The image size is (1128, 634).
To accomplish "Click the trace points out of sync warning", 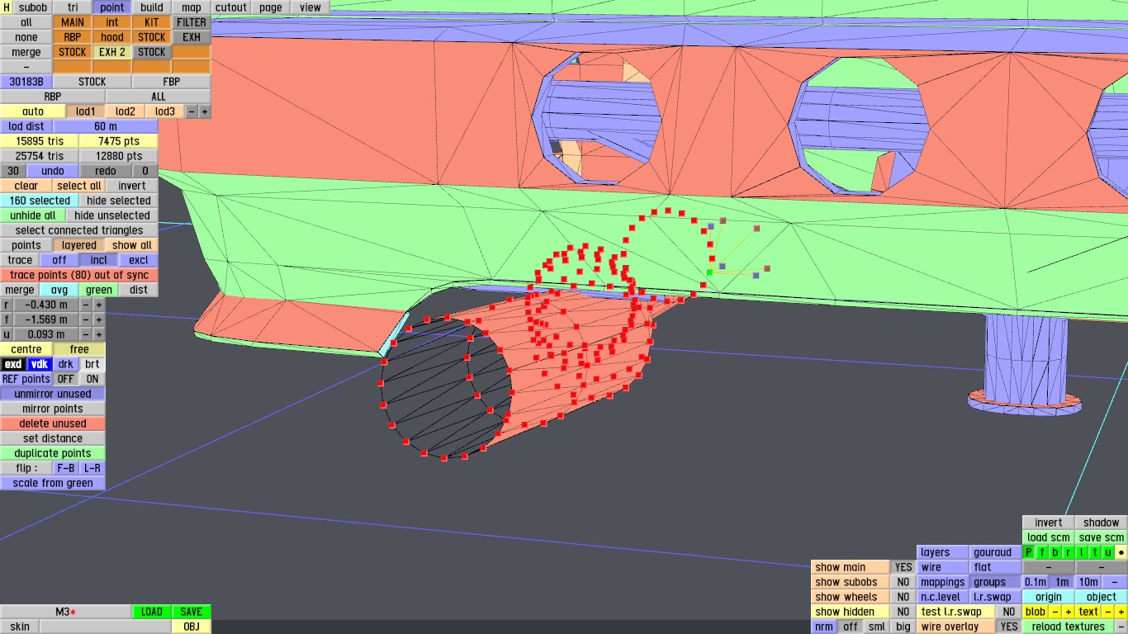I will [x=79, y=275].
